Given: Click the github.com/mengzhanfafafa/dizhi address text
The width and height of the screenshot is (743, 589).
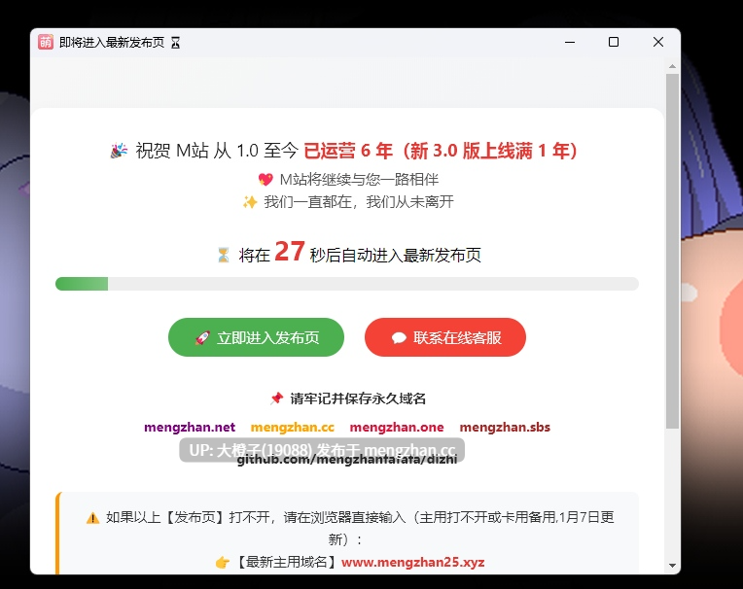Looking at the screenshot, I should (347, 460).
